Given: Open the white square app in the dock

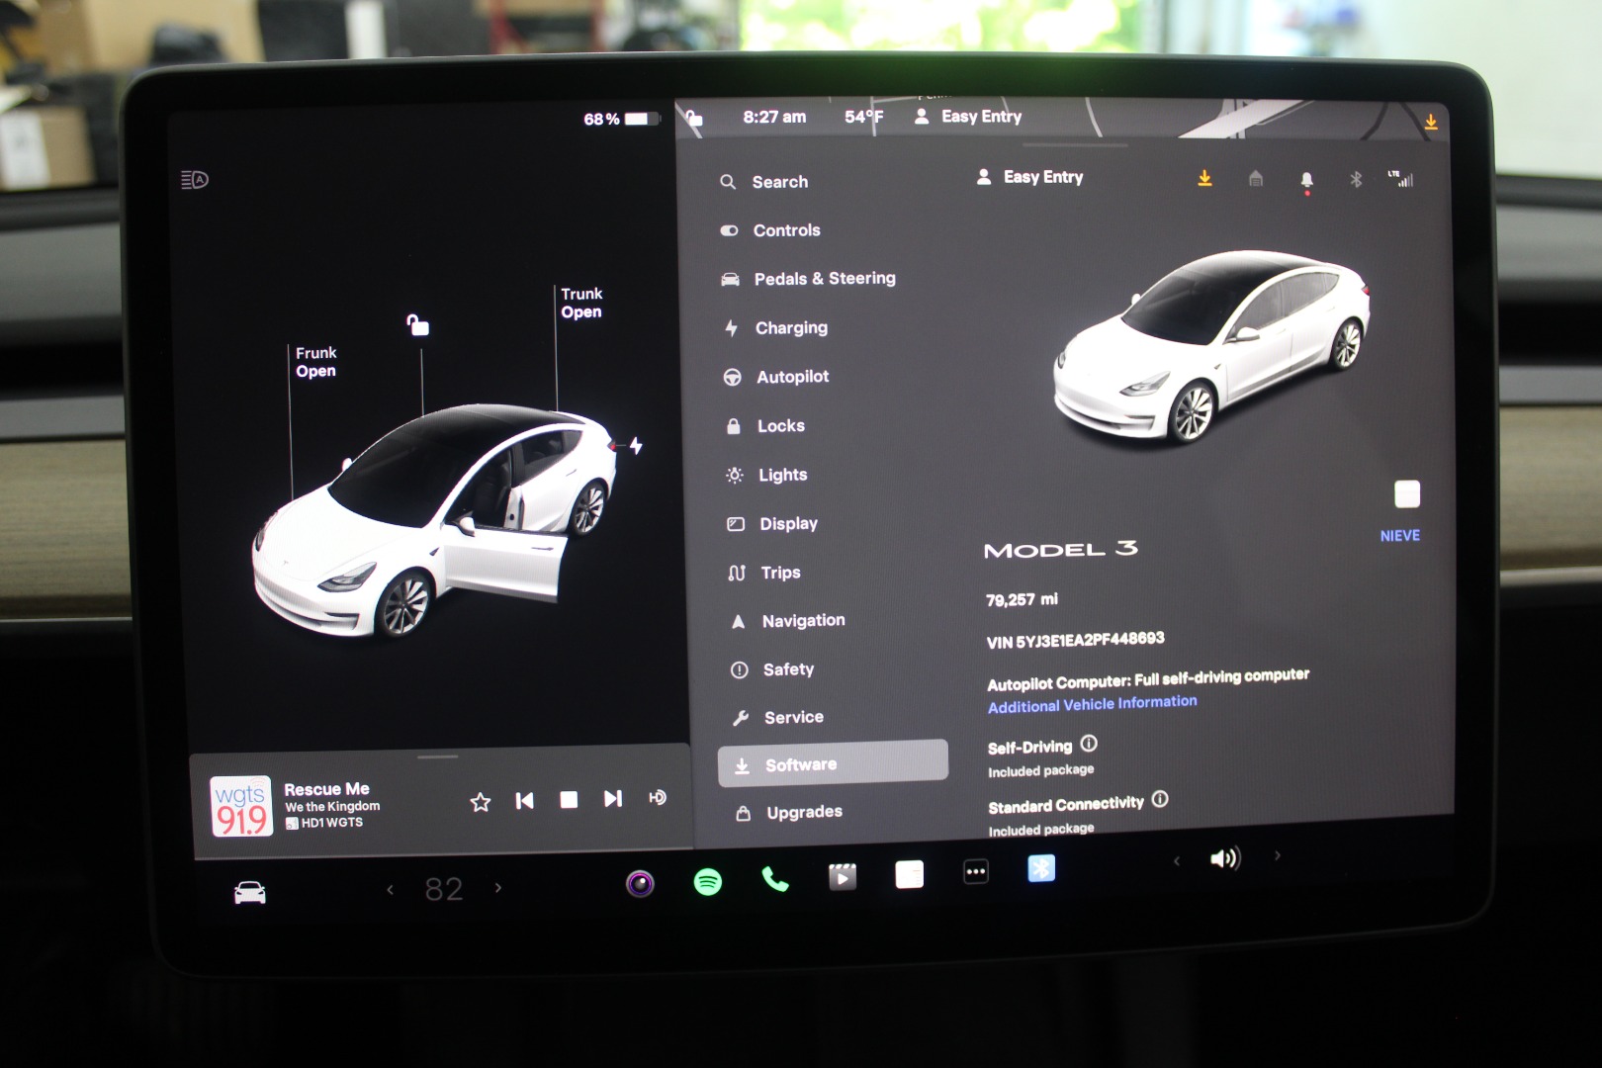Looking at the screenshot, I should (909, 874).
